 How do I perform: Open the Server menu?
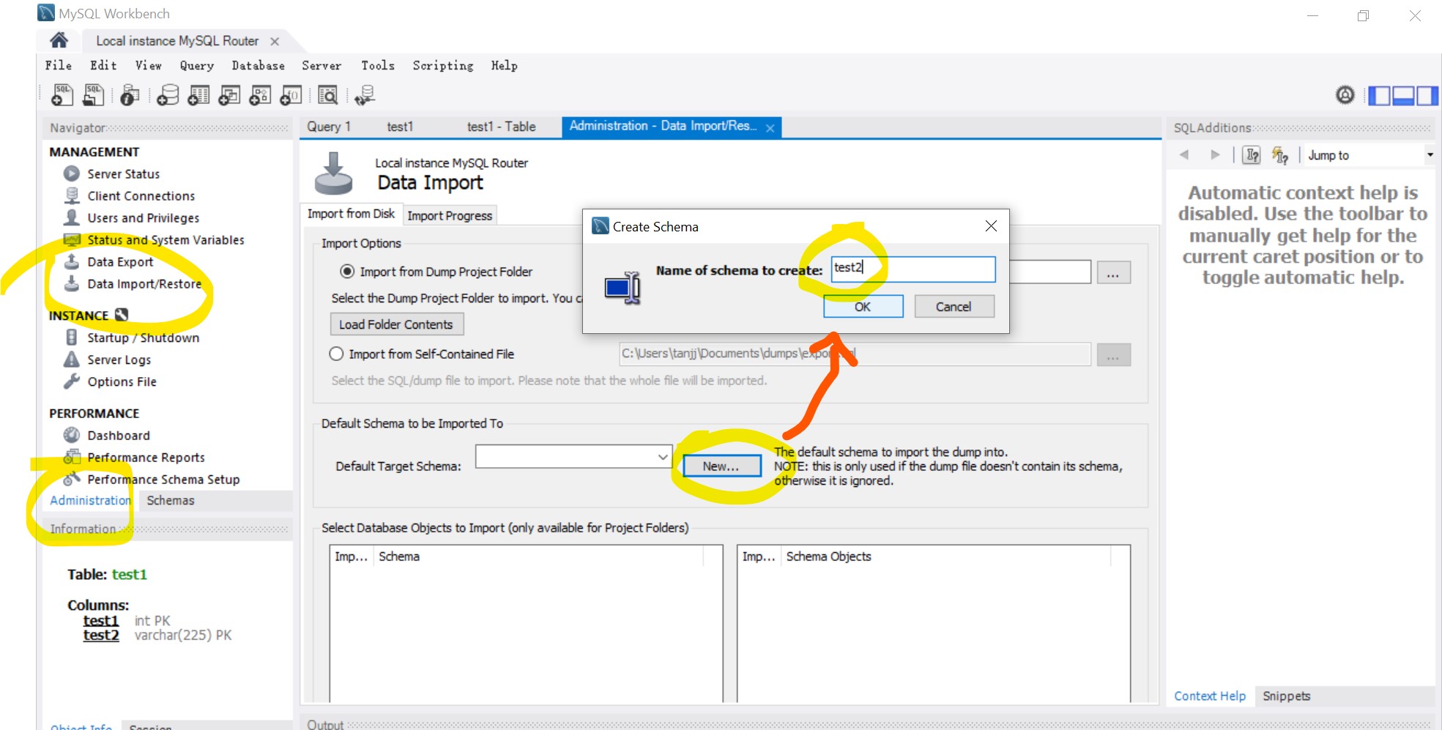click(x=322, y=65)
